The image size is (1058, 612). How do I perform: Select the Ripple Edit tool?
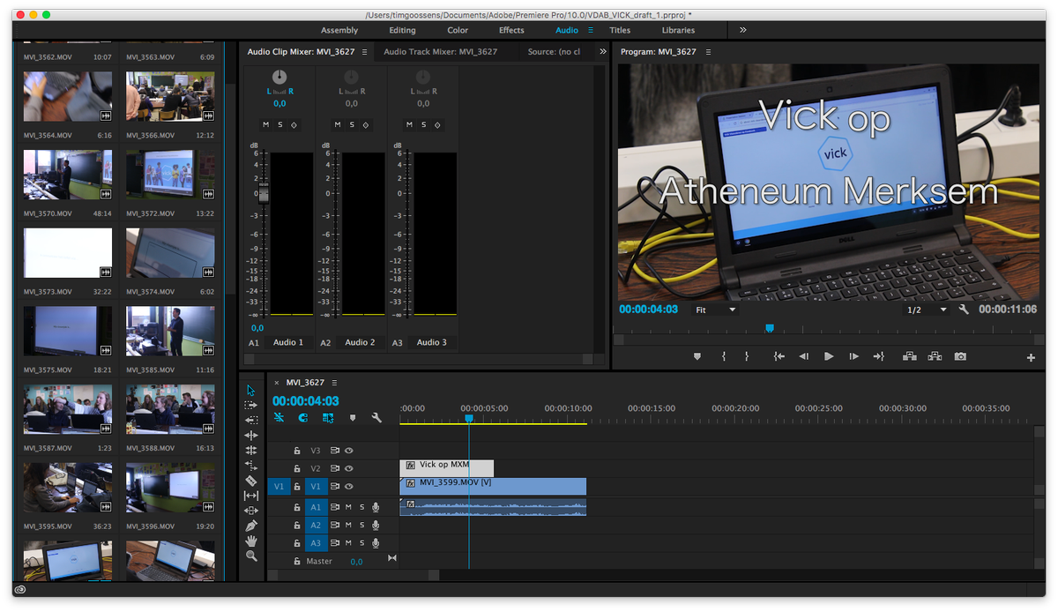251,435
